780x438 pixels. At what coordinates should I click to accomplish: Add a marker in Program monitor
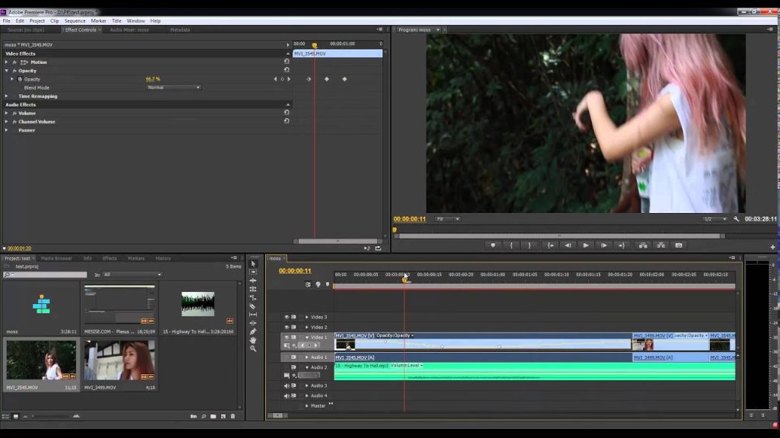click(x=493, y=246)
